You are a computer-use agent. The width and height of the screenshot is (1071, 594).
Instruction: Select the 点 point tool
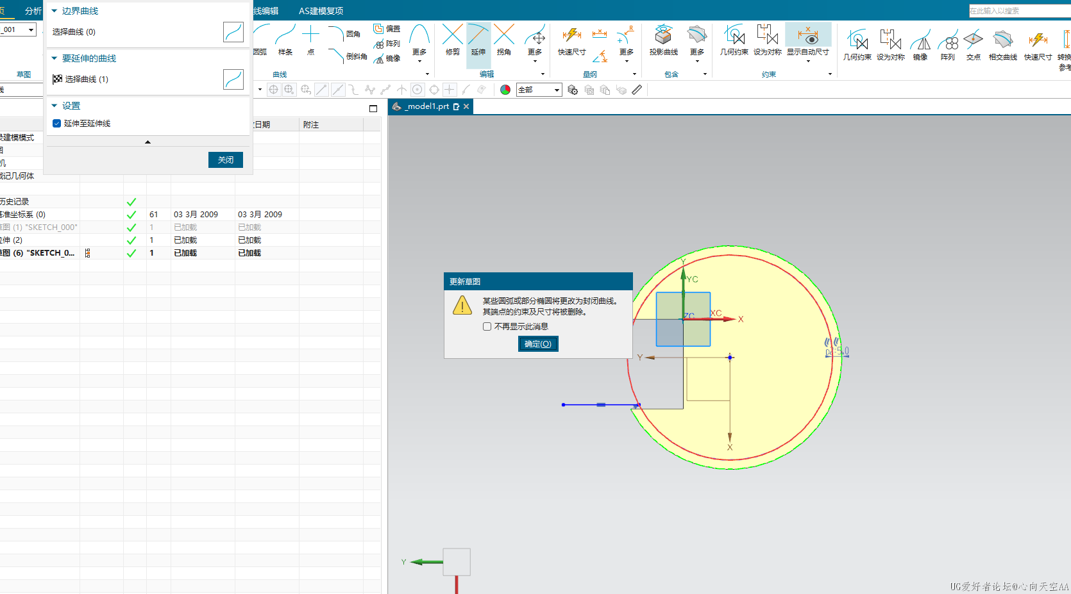coord(311,40)
